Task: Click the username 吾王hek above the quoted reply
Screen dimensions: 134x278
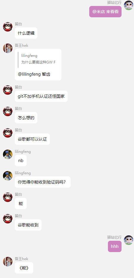Action: pyautogui.click(x=22, y=46)
